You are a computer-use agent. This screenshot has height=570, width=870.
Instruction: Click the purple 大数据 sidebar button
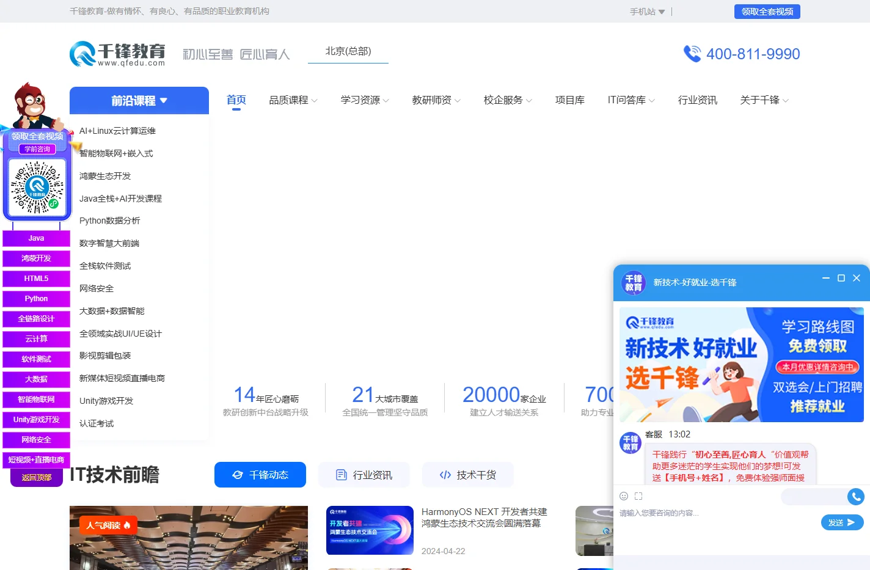(x=36, y=379)
